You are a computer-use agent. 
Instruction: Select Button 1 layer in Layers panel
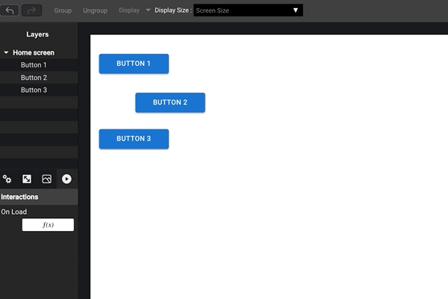[34, 65]
